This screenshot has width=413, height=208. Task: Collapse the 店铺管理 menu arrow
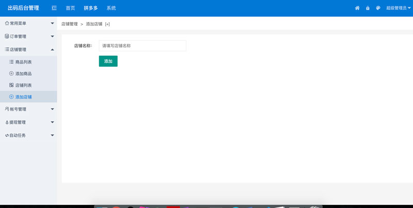pyautogui.click(x=53, y=50)
